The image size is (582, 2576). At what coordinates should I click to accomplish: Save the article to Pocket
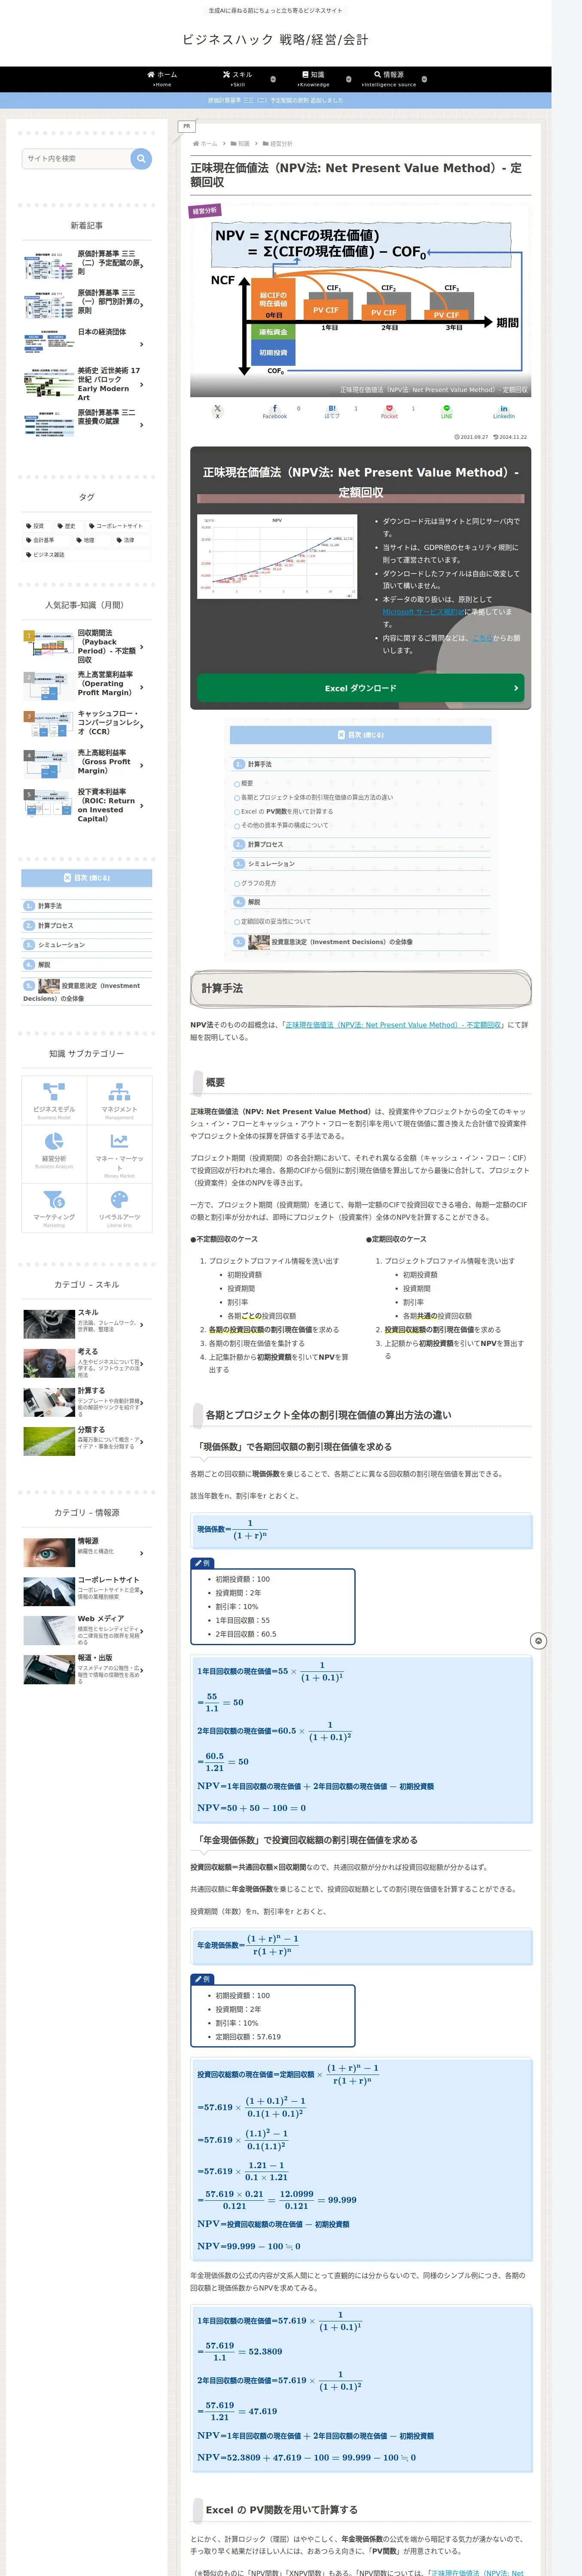tap(389, 410)
